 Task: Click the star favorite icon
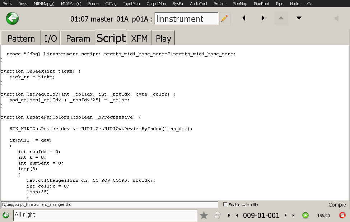pos(204,215)
